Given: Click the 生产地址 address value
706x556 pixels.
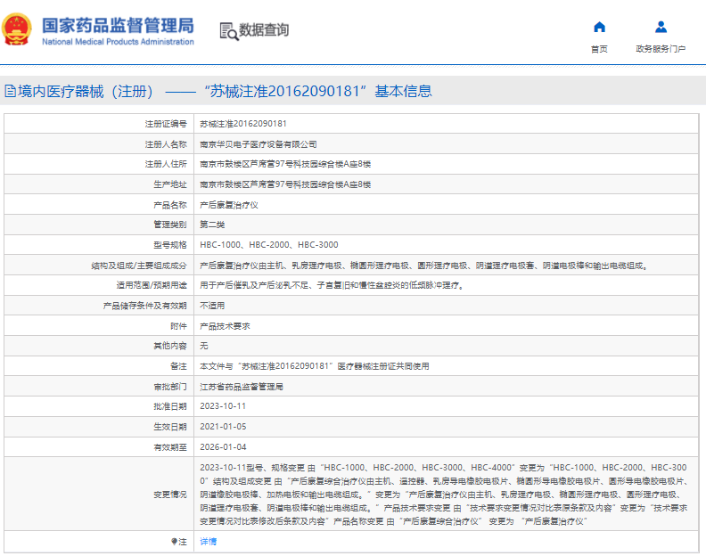Looking at the screenshot, I should 285,184.
